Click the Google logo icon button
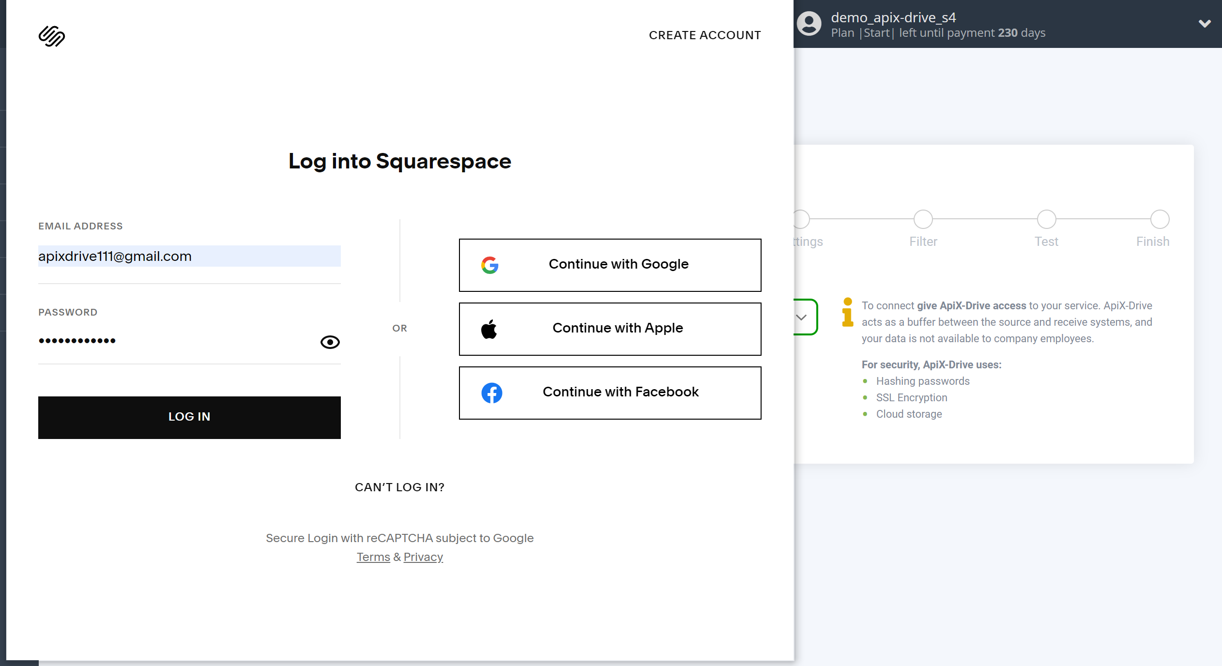The image size is (1222, 666). 489,264
